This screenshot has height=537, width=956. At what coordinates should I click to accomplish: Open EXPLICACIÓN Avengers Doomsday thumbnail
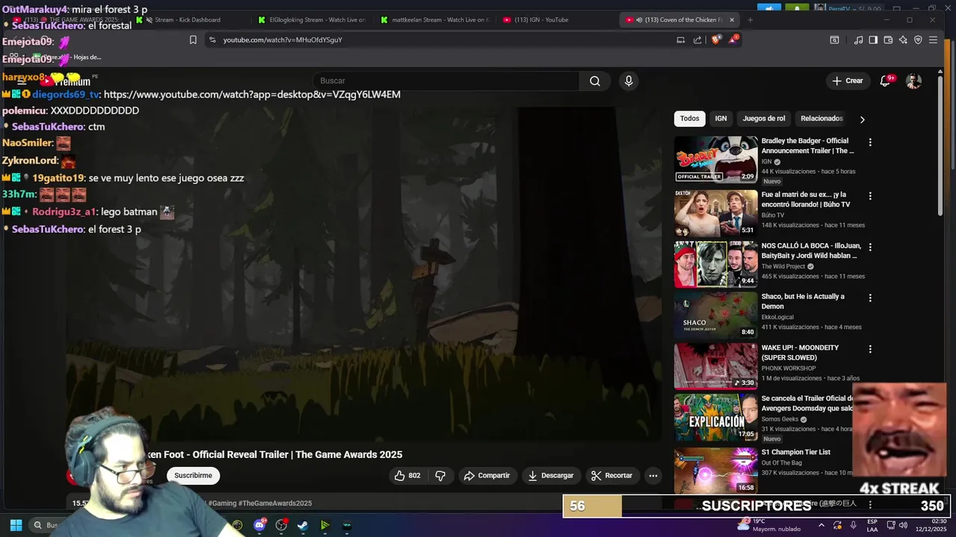coord(716,417)
